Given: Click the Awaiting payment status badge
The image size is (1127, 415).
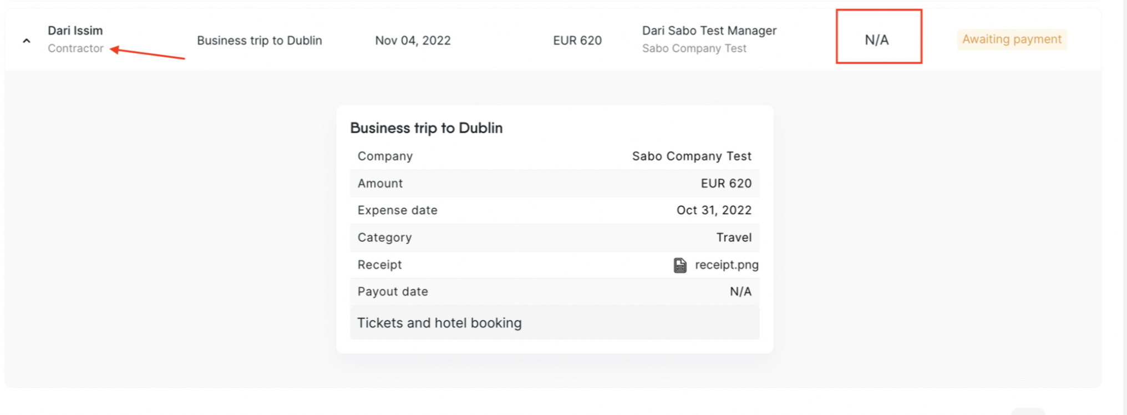Looking at the screenshot, I should pyautogui.click(x=1012, y=39).
